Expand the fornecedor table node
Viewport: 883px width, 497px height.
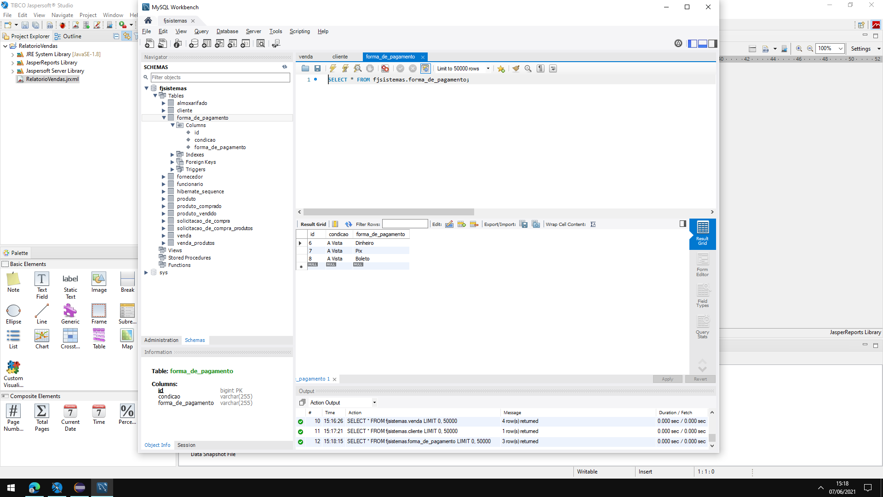coord(163,177)
